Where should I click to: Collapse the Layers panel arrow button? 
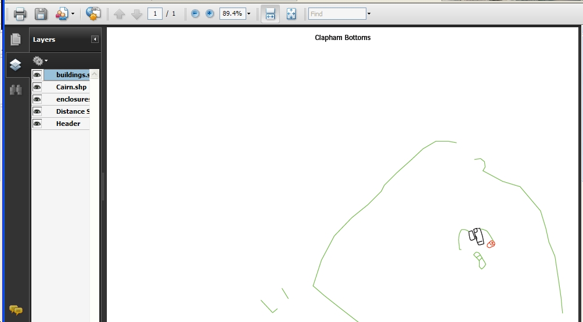95,39
